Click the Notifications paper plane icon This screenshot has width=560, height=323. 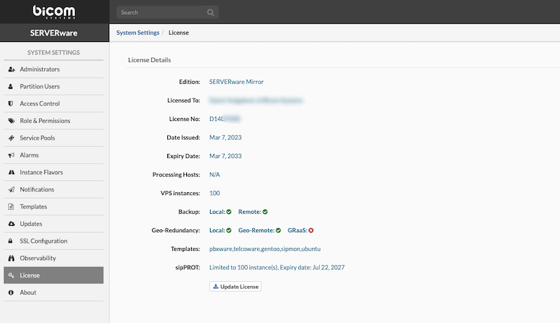[11, 189]
